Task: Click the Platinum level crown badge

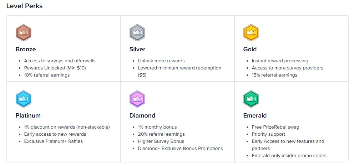Action: (x=24, y=99)
